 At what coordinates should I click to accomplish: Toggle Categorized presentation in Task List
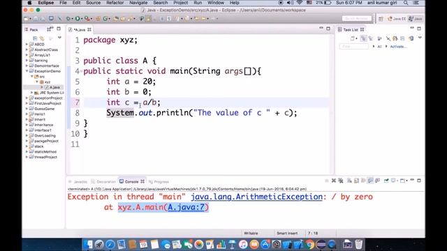tap(363, 38)
